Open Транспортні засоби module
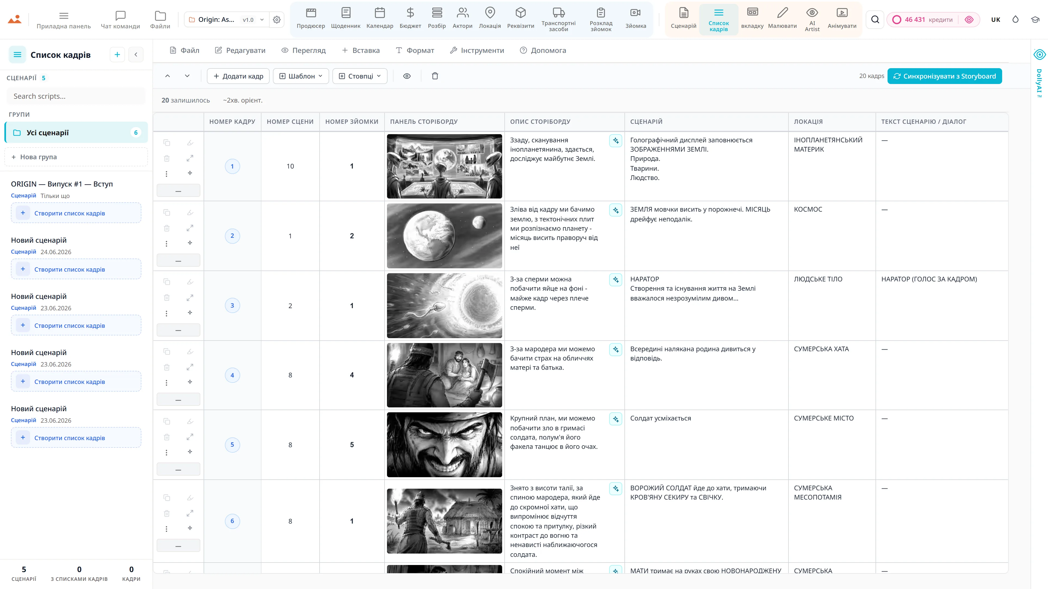This screenshot has width=1048, height=589. 559,19
